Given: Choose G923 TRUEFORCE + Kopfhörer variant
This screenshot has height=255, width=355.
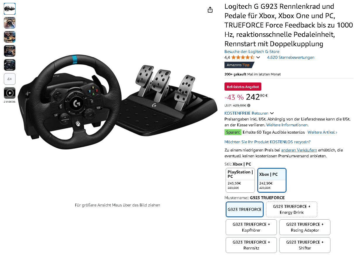Looking at the screenshot, I should (251, 227).
